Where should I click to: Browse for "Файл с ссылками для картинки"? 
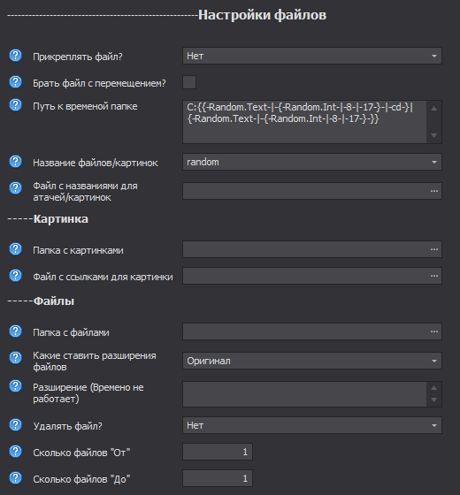[434, 276]
